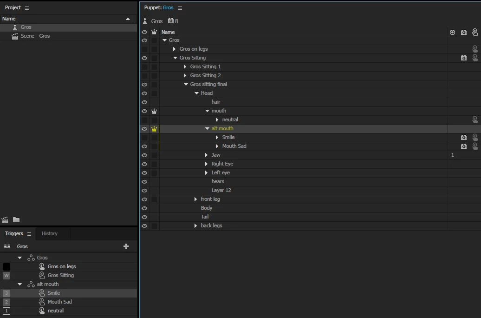Open the Puppet panel menu icon
Screen dimensions: 481x318
click(180, 8)
